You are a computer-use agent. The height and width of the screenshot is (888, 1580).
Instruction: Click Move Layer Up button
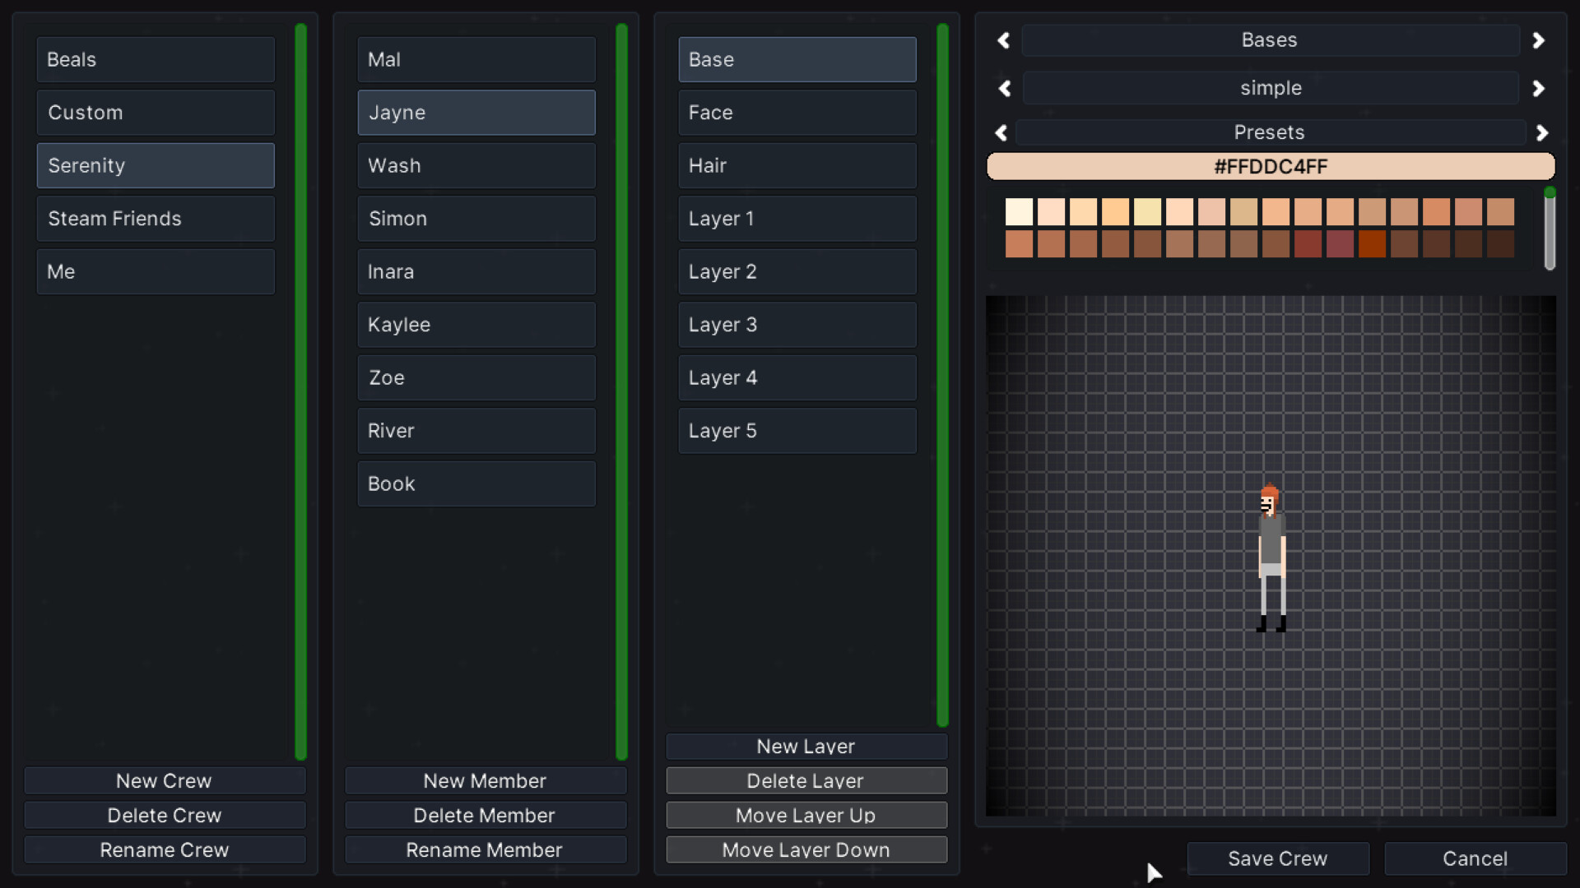[806, 816]
